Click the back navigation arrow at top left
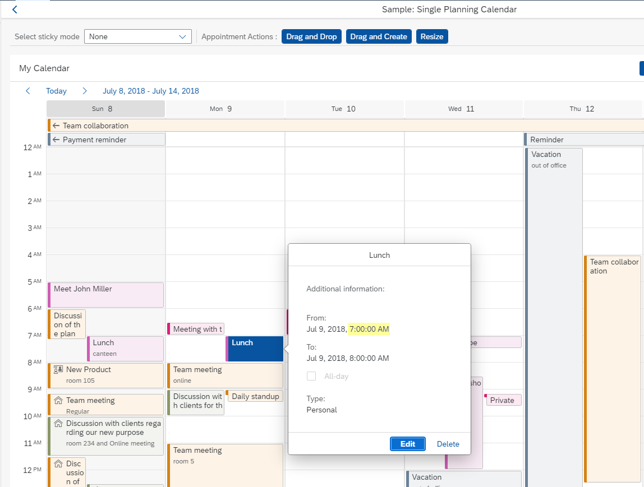The image size is (644, 487). click(14, 9)
